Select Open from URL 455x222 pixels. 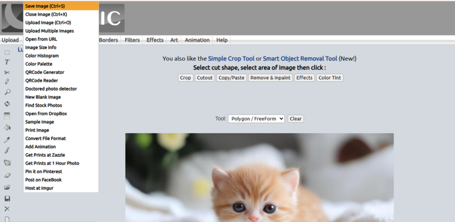tap(61, 39)
